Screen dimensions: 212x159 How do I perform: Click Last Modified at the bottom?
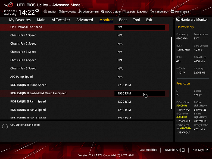click(x=148, y=150)
